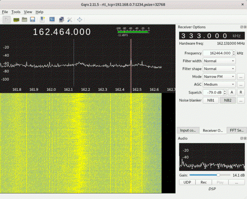Open the Tools menu
This screenshot has height=199, width=247.
pos(16,12)
